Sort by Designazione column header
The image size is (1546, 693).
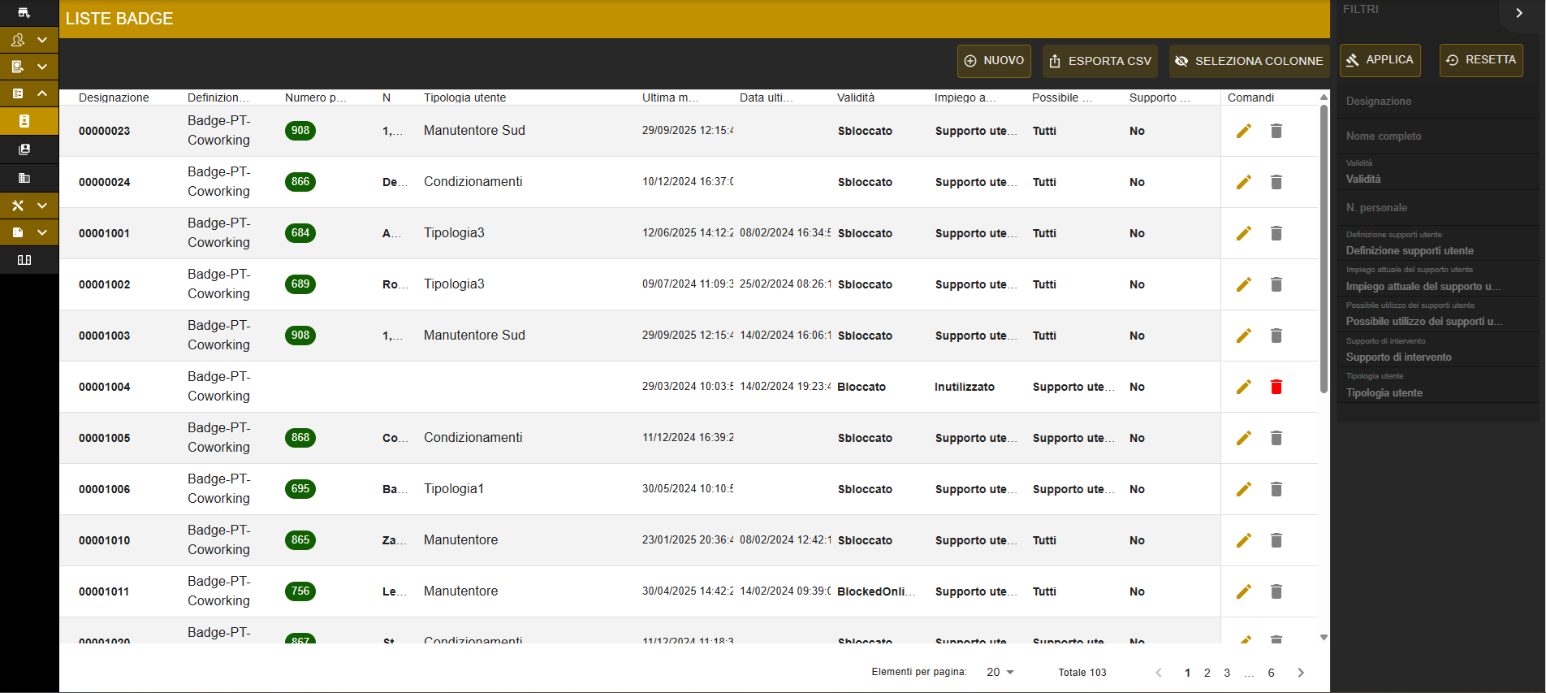[x=114, y=97]
